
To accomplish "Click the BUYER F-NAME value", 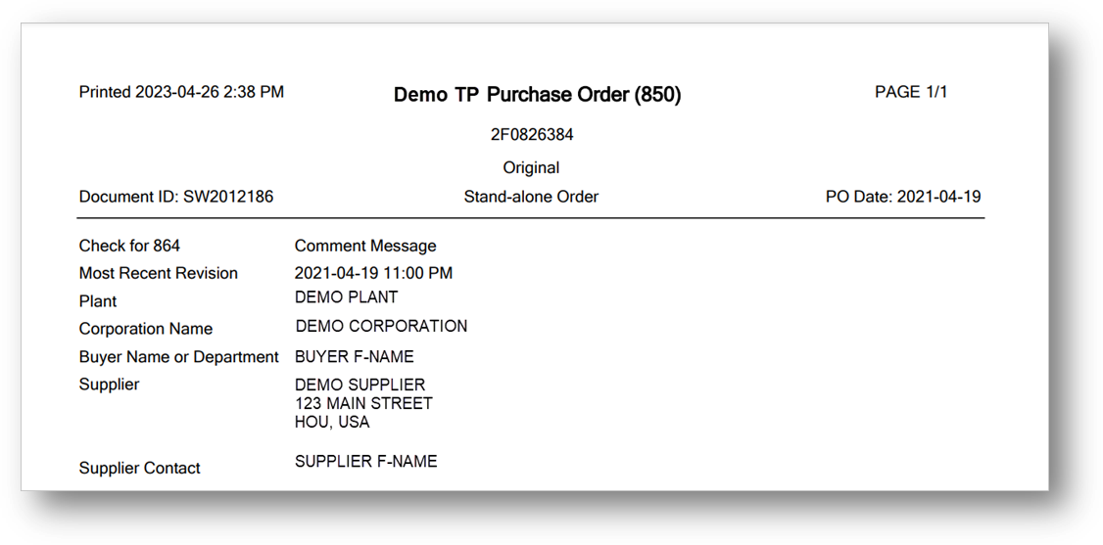I will point(354,357).
